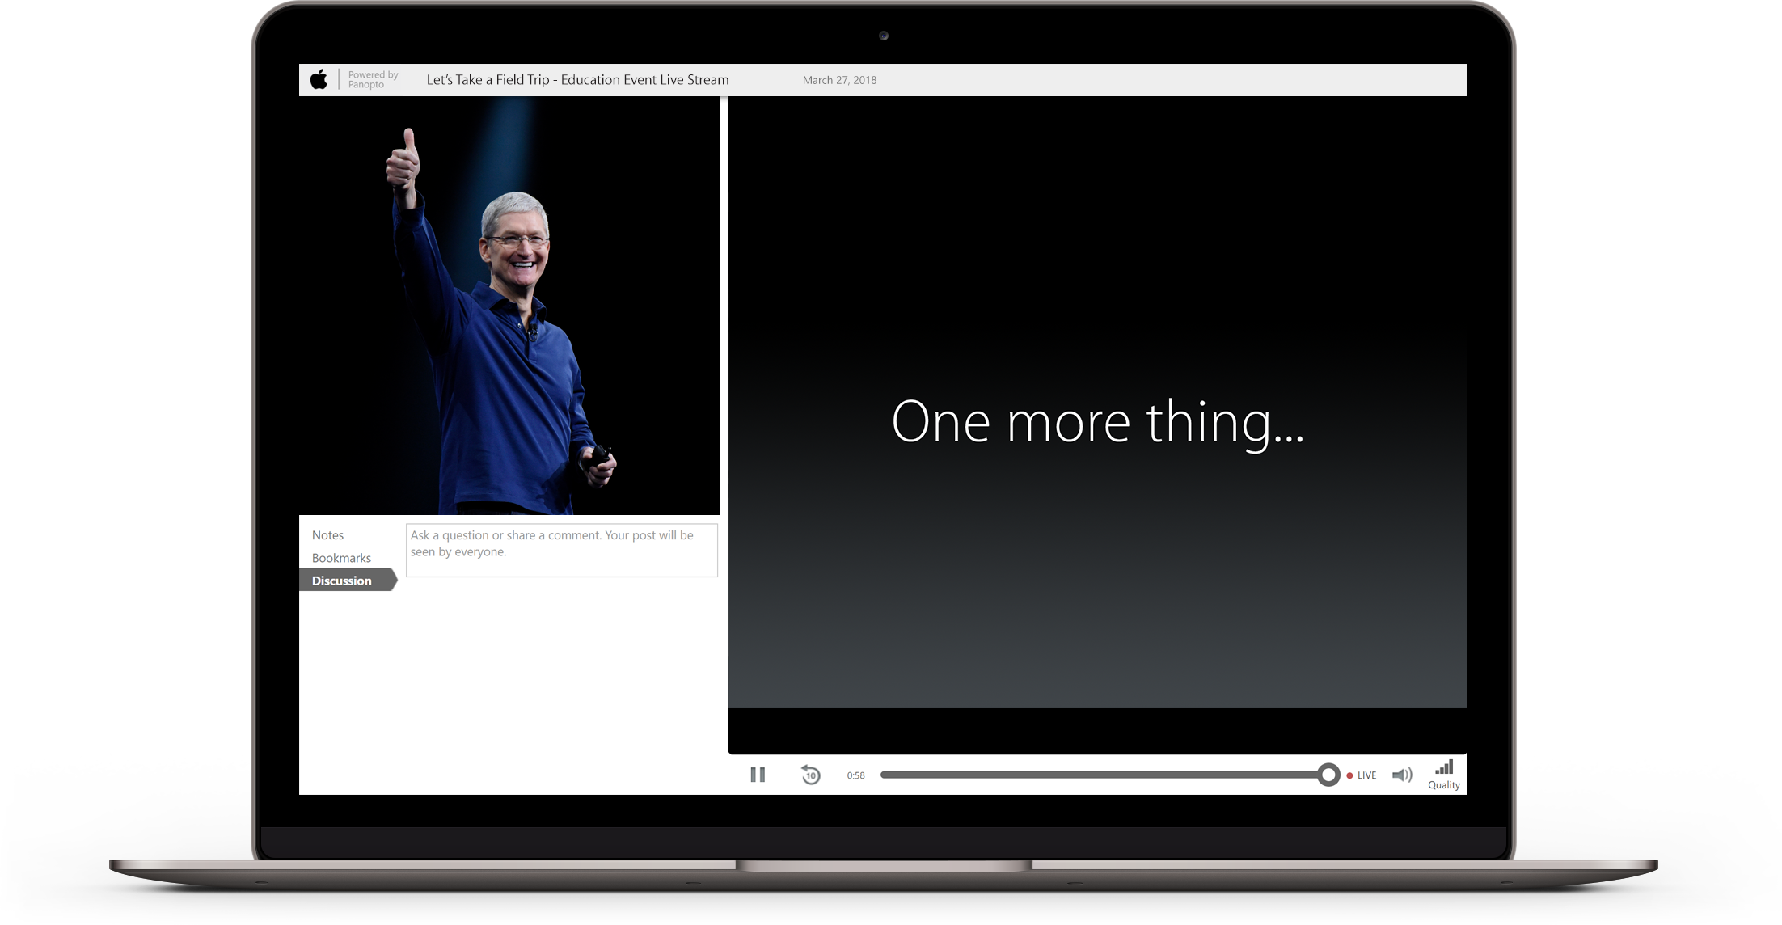Click the Powered by Panopto branding
Image resolution: width=1782 pixels, height=925 pixels.
click(x=373, y=79)
